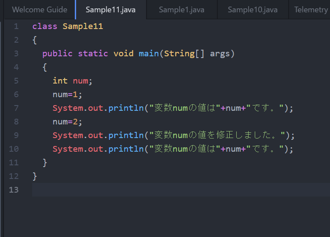
Task: Place cursor on empty line 13
Action: [181, 190]
